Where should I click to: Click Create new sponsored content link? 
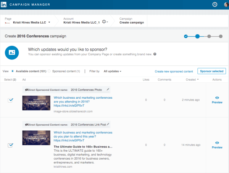174,71
